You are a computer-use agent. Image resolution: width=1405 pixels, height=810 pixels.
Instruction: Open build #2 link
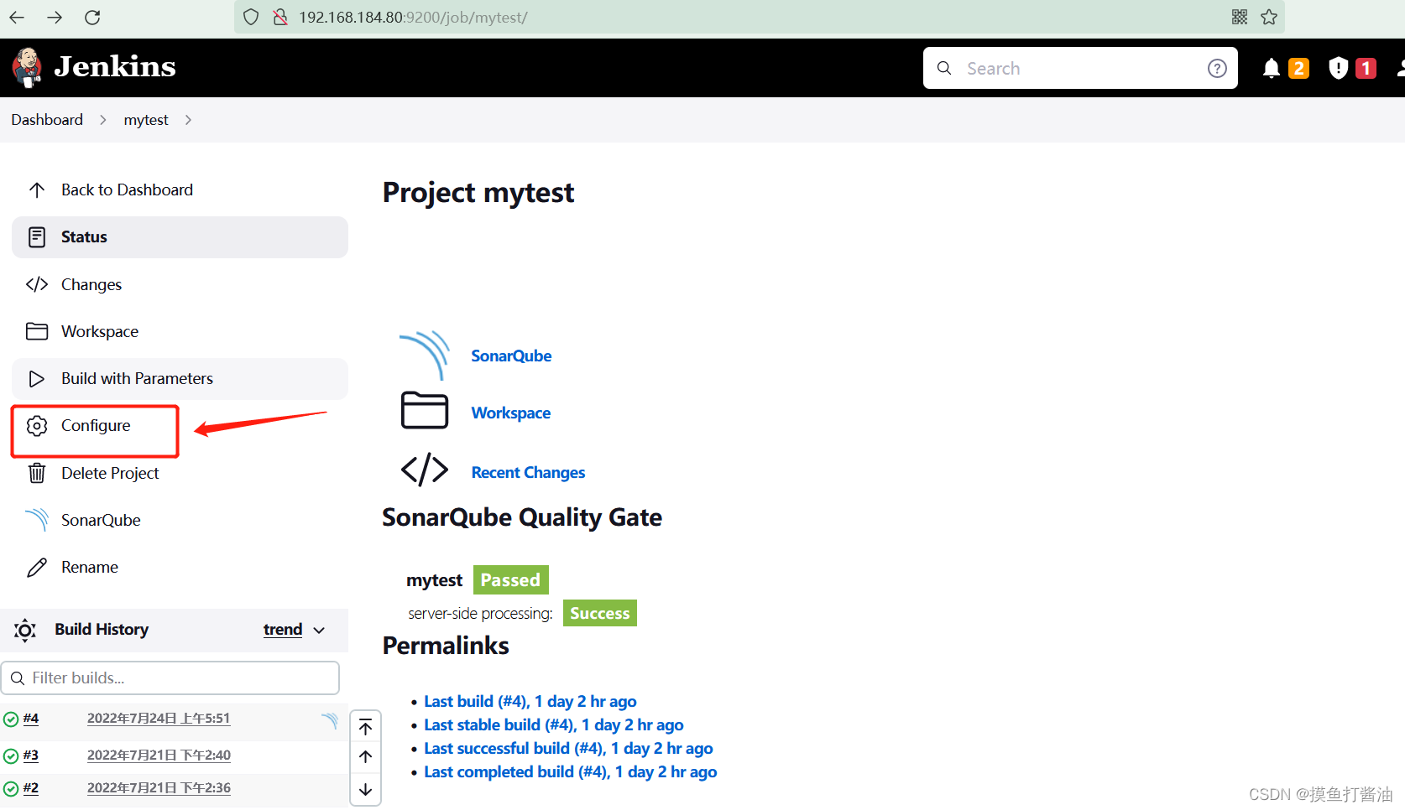tap(31, 788)
